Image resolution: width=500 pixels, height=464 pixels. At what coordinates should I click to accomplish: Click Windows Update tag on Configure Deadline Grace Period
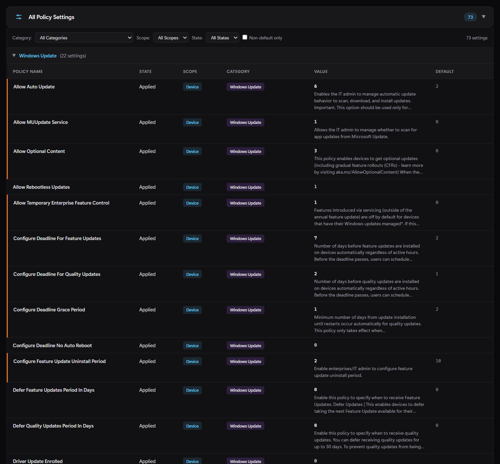coord(245,310)
